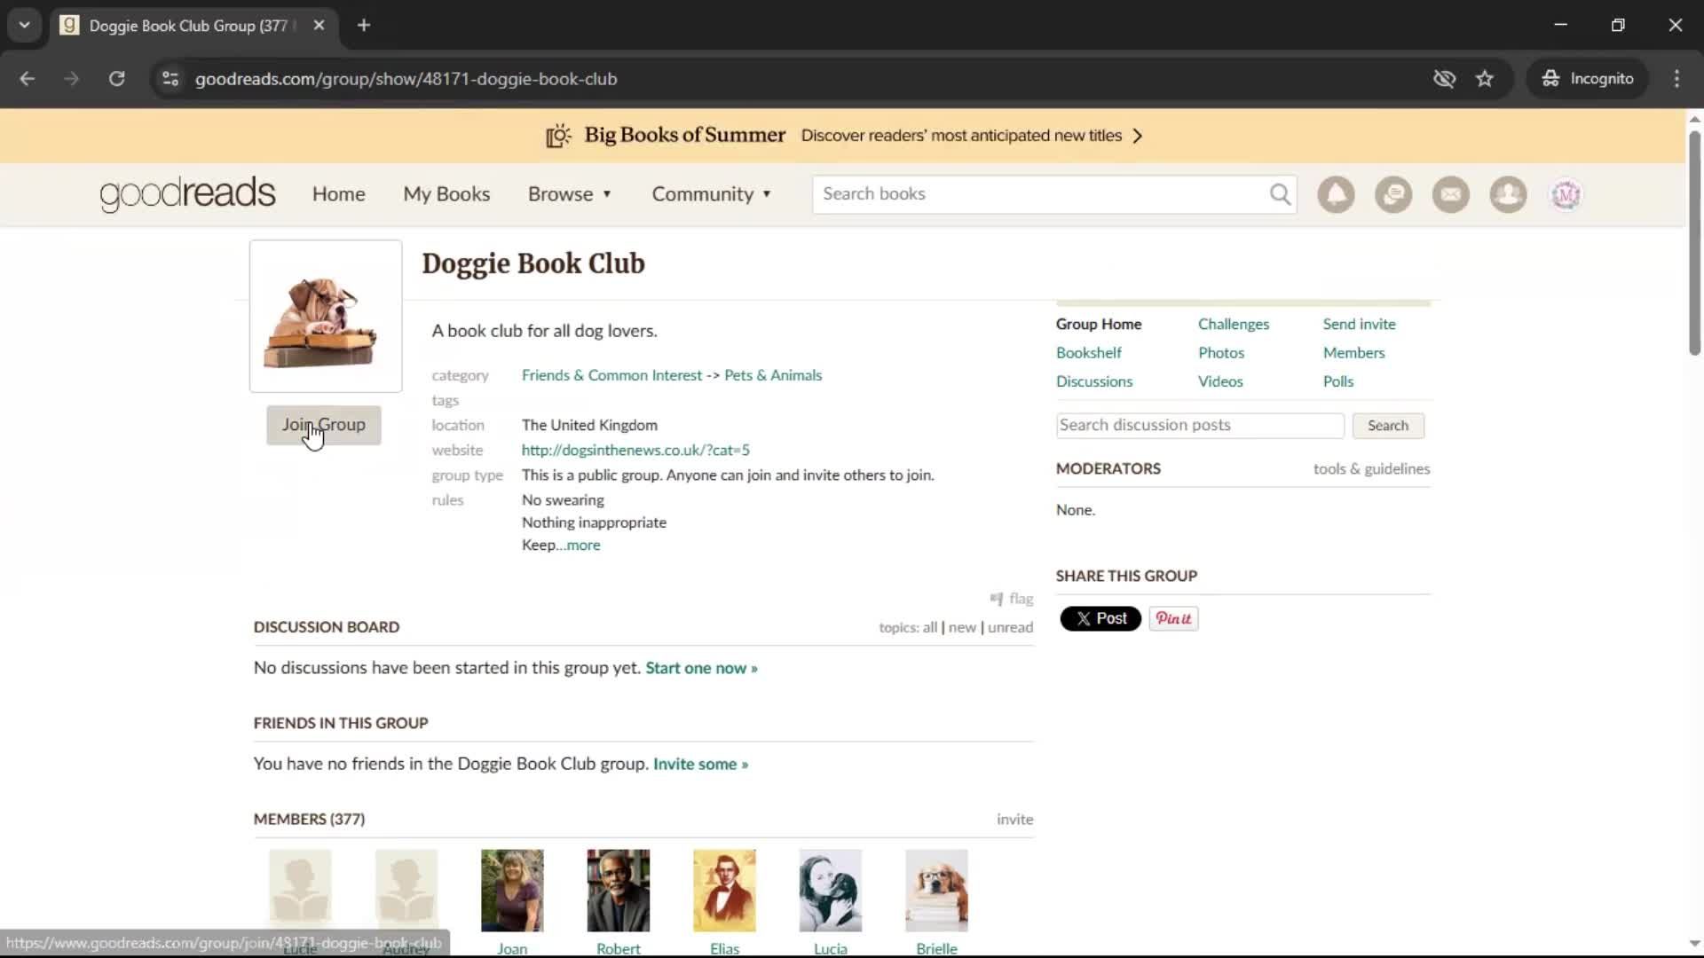This screenshot has height=958, width=1704.
Task: Open the messages envelope icon
Action: point(1451,194)
